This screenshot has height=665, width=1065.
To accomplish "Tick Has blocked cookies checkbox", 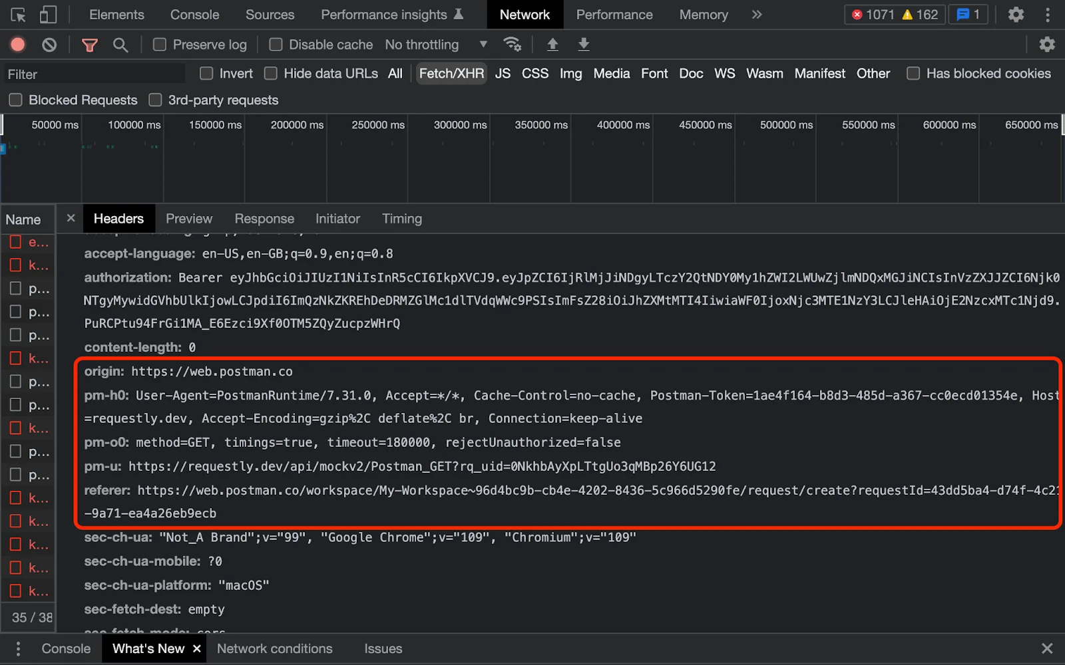I will [x=913, y=73].
